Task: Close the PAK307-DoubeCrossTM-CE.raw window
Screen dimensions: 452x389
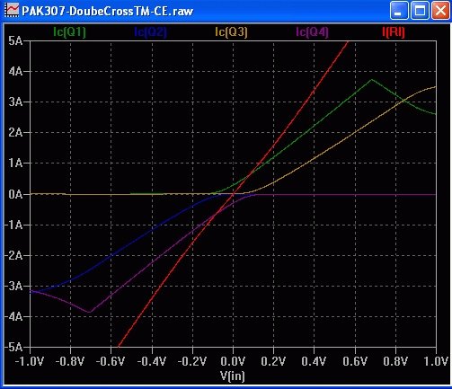Action: tap(440, 11)
